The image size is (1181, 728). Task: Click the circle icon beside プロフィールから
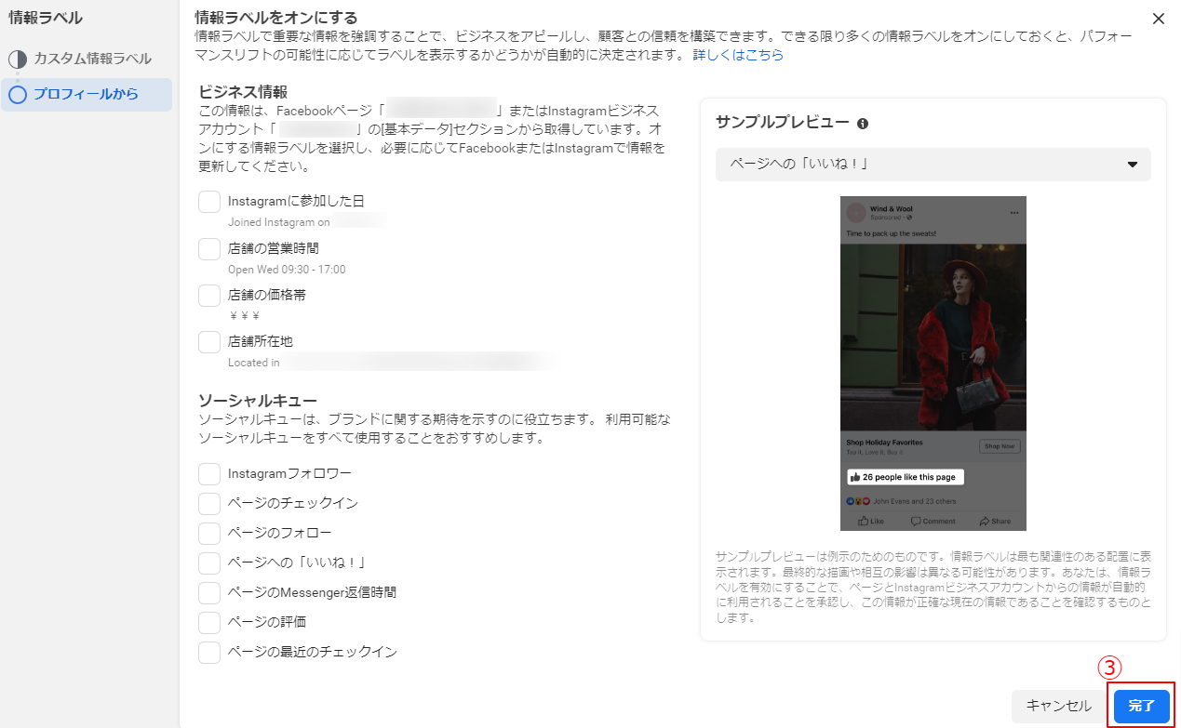click(x=18, y=95)
